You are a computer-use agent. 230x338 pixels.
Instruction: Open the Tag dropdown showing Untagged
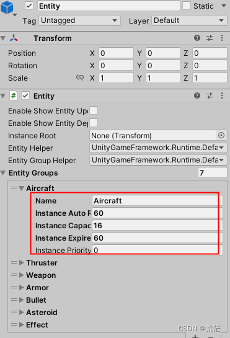[x=79, y=20]
